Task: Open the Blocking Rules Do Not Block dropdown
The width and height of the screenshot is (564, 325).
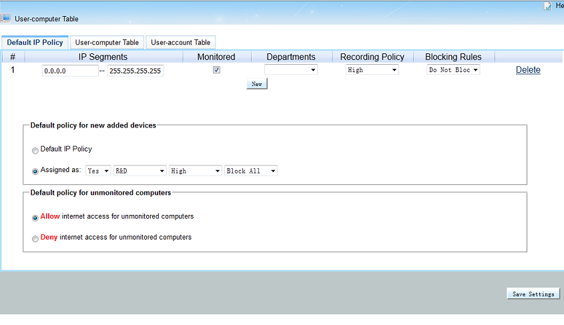Action: tap(453, 70)
